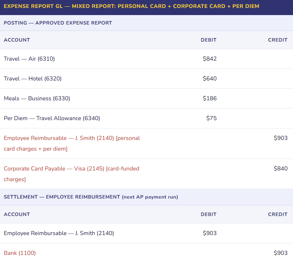Click the $842 debit amount
293x262 pixels.
[209, 59]
